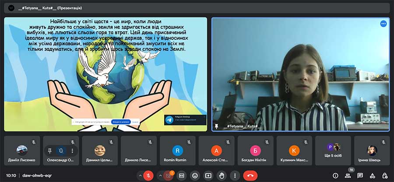Click the Telegram Desktop notification in the presentation

pyautogui.click(x=186, y=120)
